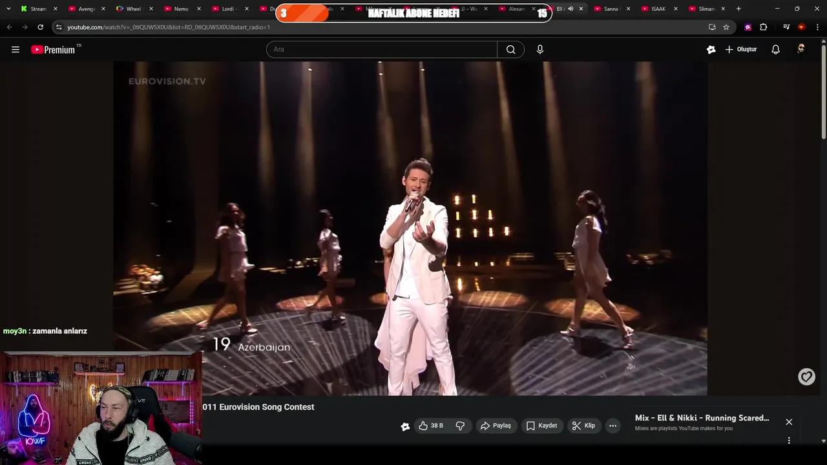Click Kaydet save button
This screenshot has height=465, width=827.
point(541,426)
